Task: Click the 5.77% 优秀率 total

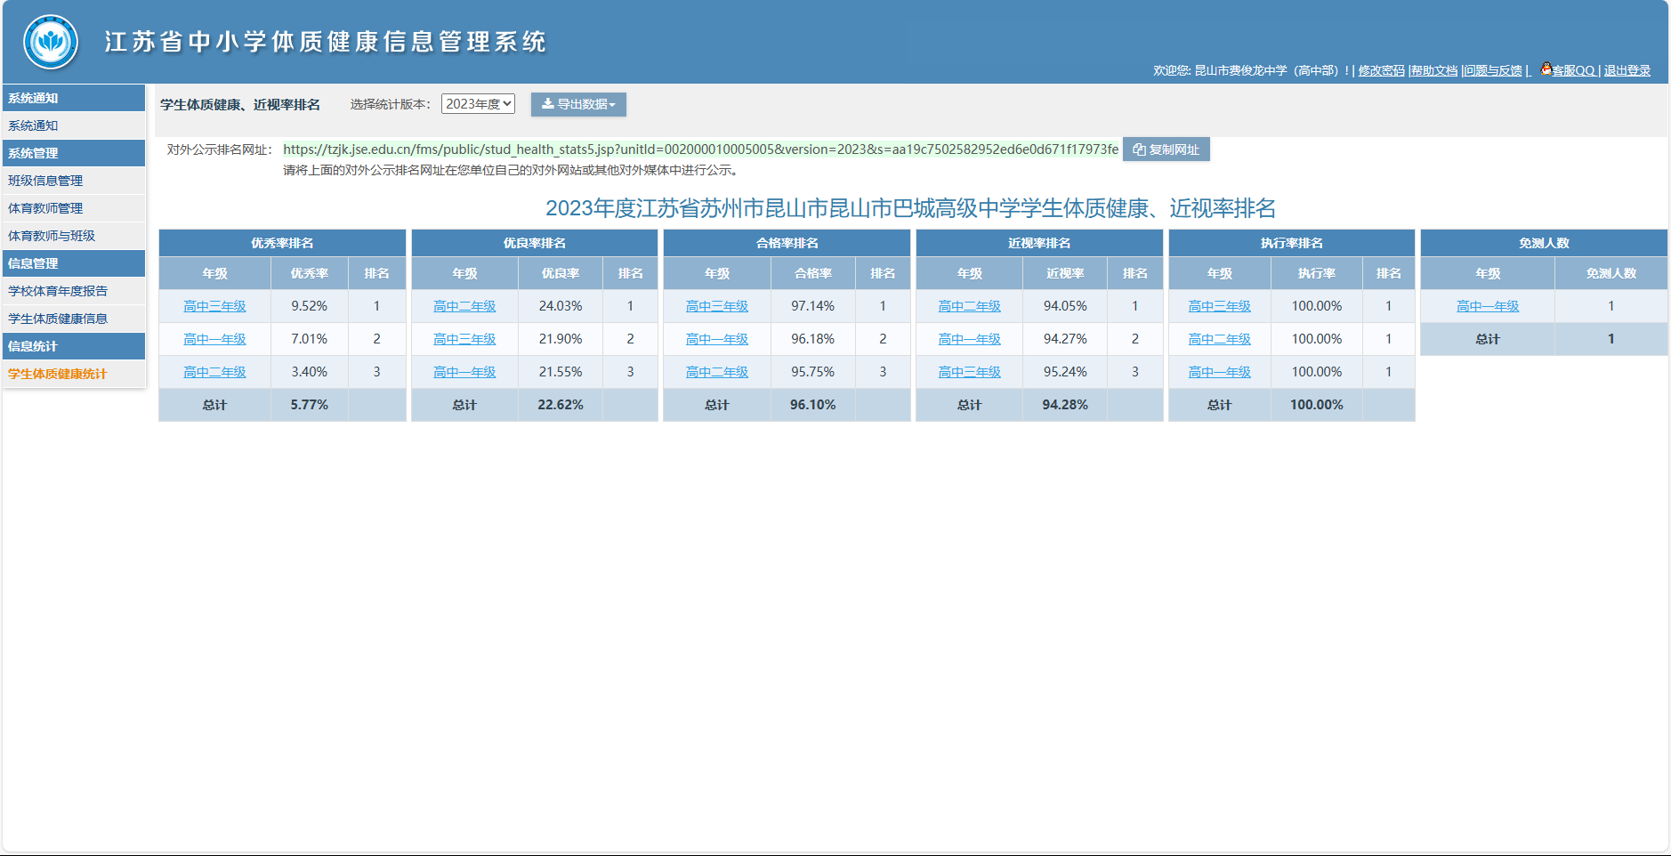Action: 310,405
